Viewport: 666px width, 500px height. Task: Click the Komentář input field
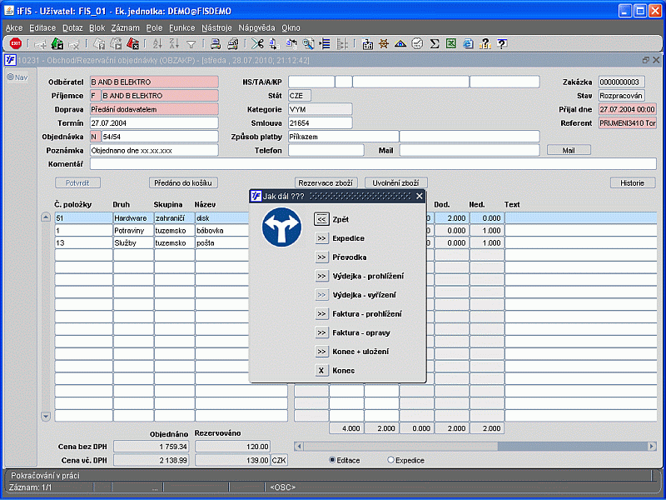373,164
